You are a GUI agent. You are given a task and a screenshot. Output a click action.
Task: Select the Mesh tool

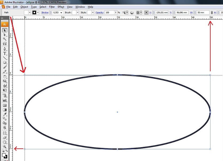pos(5,105)
